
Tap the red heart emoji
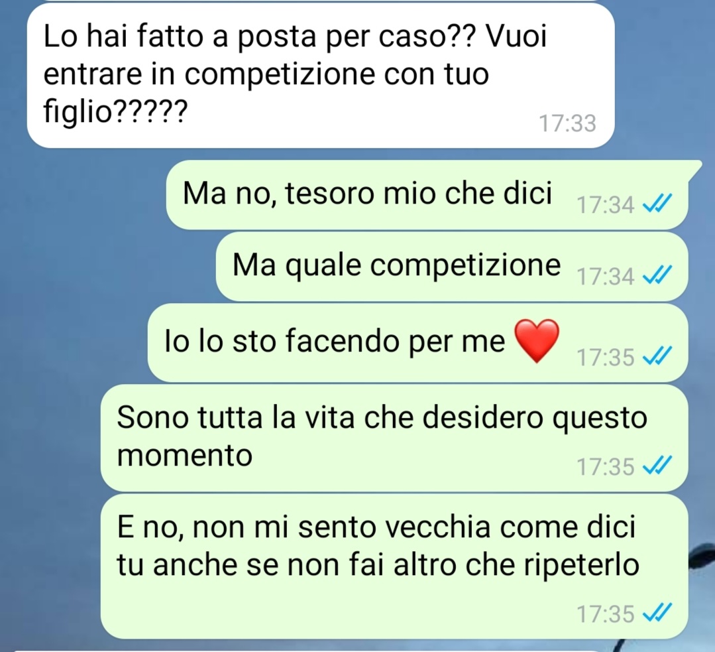[x=537, y=341]
